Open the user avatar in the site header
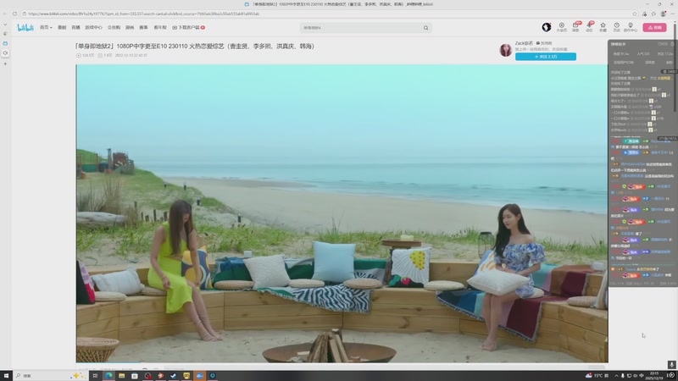Image resolution: width=678 pixels, height=381 pixels. tap(547, 27)
